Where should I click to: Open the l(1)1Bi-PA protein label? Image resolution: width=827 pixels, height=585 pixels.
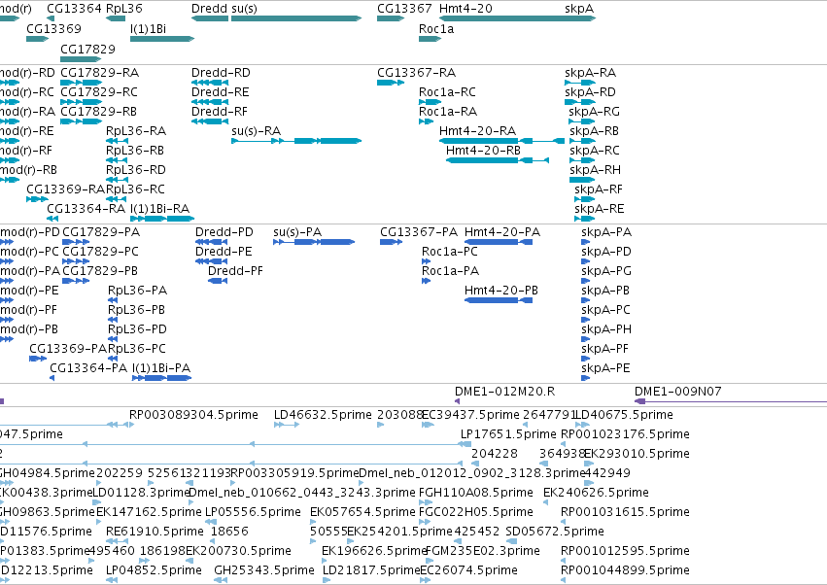(x=161, y=368)
